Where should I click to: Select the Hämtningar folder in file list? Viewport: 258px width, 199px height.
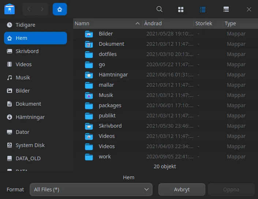coord(113,75)
